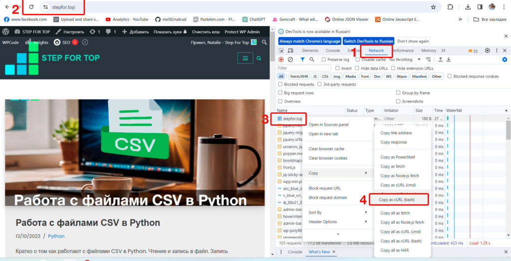Filter requests by Fetch/XHR type
Image resolution: width=511 pixels, height=261 pixels.
pos(298,76)
